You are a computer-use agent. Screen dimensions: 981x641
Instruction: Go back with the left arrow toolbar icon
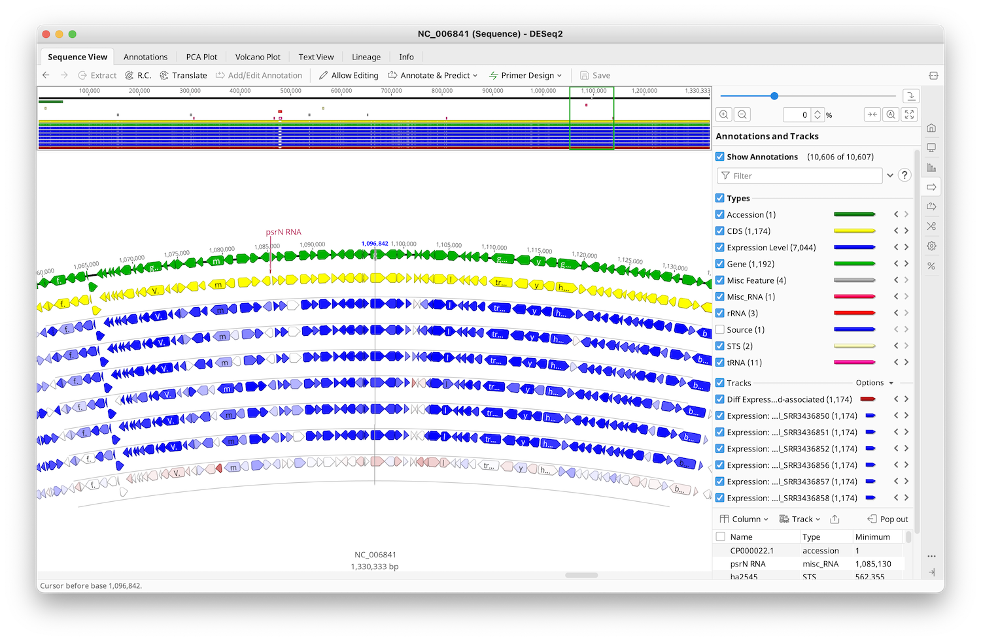(x=46, y=75)
